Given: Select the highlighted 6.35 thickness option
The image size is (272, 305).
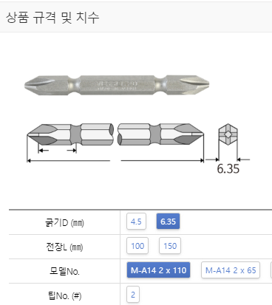Looking at the screenshot, I should coord(168,222).
